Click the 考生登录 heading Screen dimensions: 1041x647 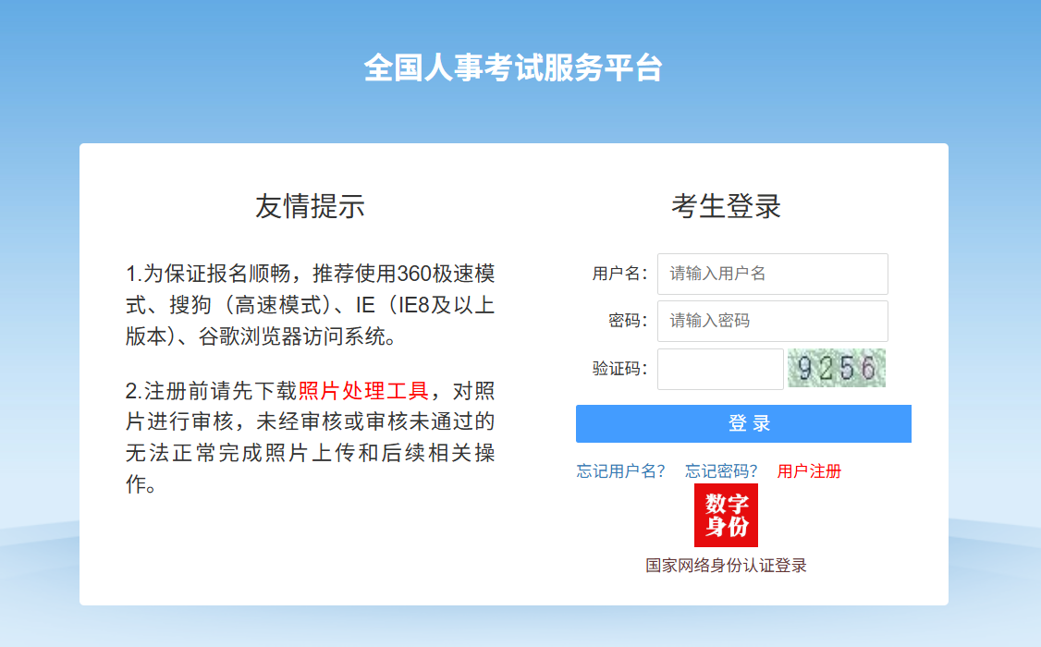coord(726,206)
